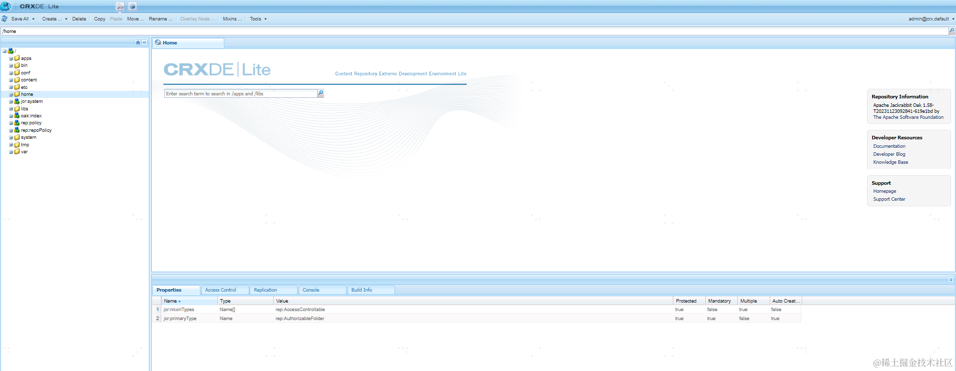Click the Copy toolbar button
The height and width of the screenshot is (371, 956).
[99, 19]
